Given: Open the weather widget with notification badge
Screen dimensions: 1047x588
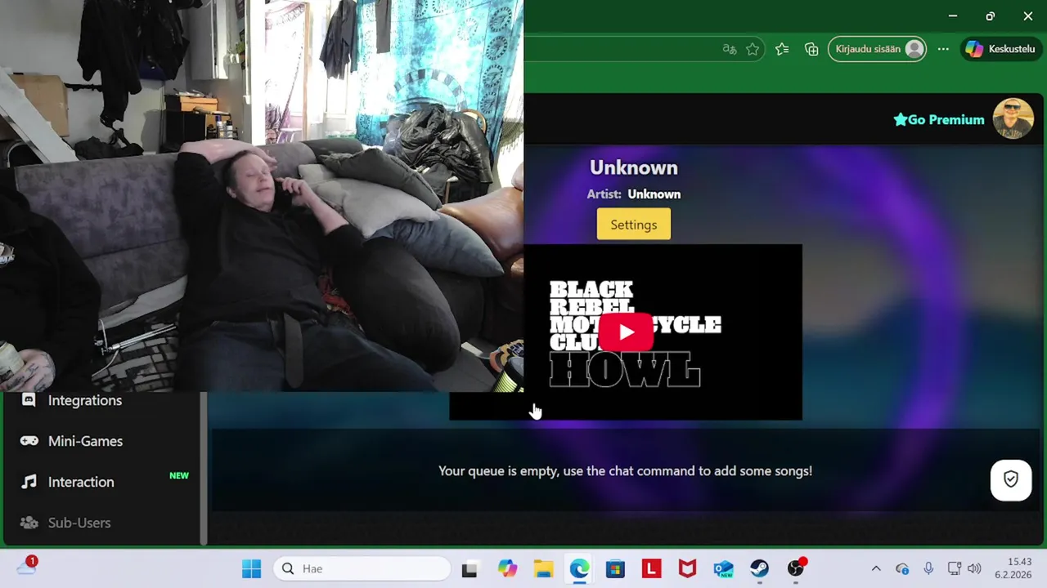Looking at the screenshot, I should [27, 567].
